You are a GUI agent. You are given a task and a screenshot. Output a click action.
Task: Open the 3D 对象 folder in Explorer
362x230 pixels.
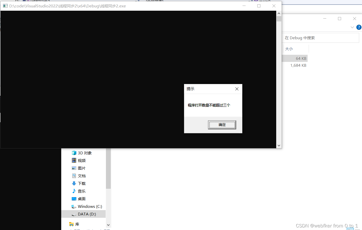pos(85,153)
